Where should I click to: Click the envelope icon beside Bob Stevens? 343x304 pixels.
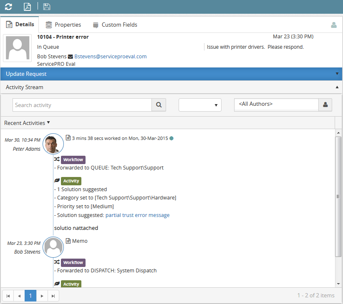[x=70, y=57]
